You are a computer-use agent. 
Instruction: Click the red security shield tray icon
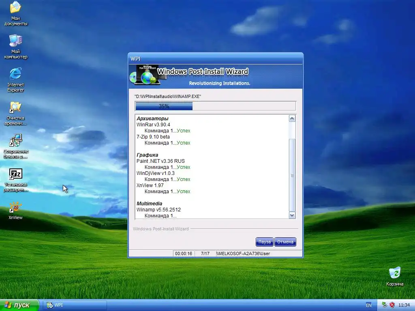pyautogui.click(x=392, y=305)
